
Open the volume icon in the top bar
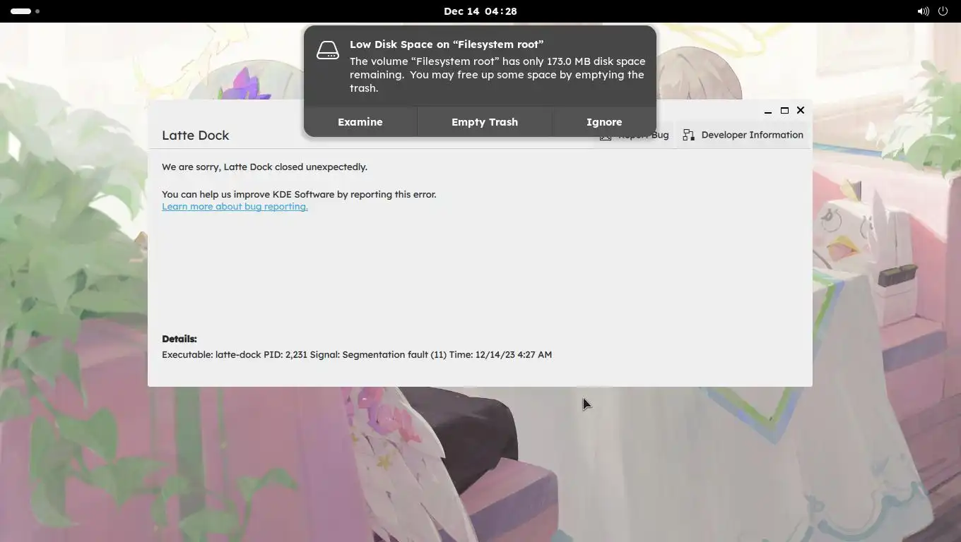tap(923, 11)
